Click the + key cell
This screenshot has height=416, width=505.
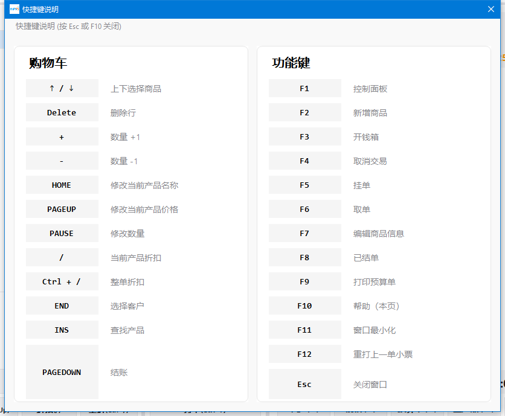pos(62,136)
